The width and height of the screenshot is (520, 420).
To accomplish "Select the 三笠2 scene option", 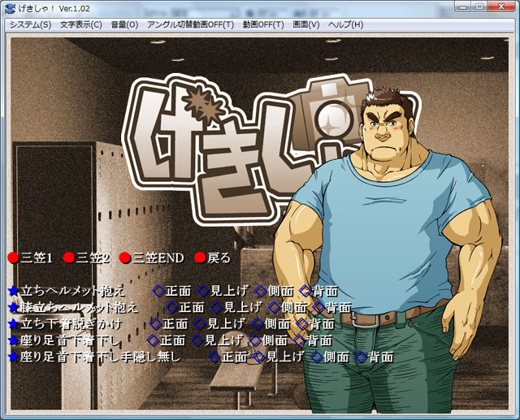I will (x=86, y=258).
